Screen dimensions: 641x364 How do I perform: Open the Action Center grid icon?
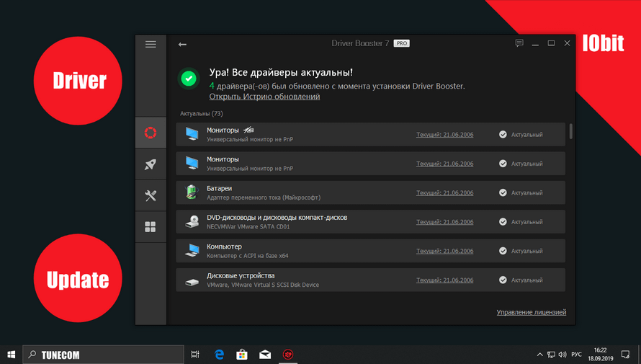click(x=151, y=227)
